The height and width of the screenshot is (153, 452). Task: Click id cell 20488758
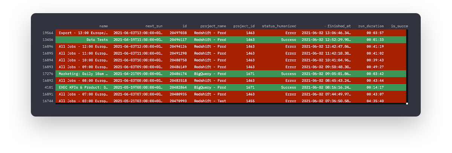point(178,60)
